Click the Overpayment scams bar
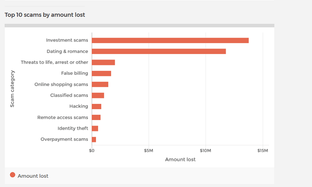 [94, 139]
